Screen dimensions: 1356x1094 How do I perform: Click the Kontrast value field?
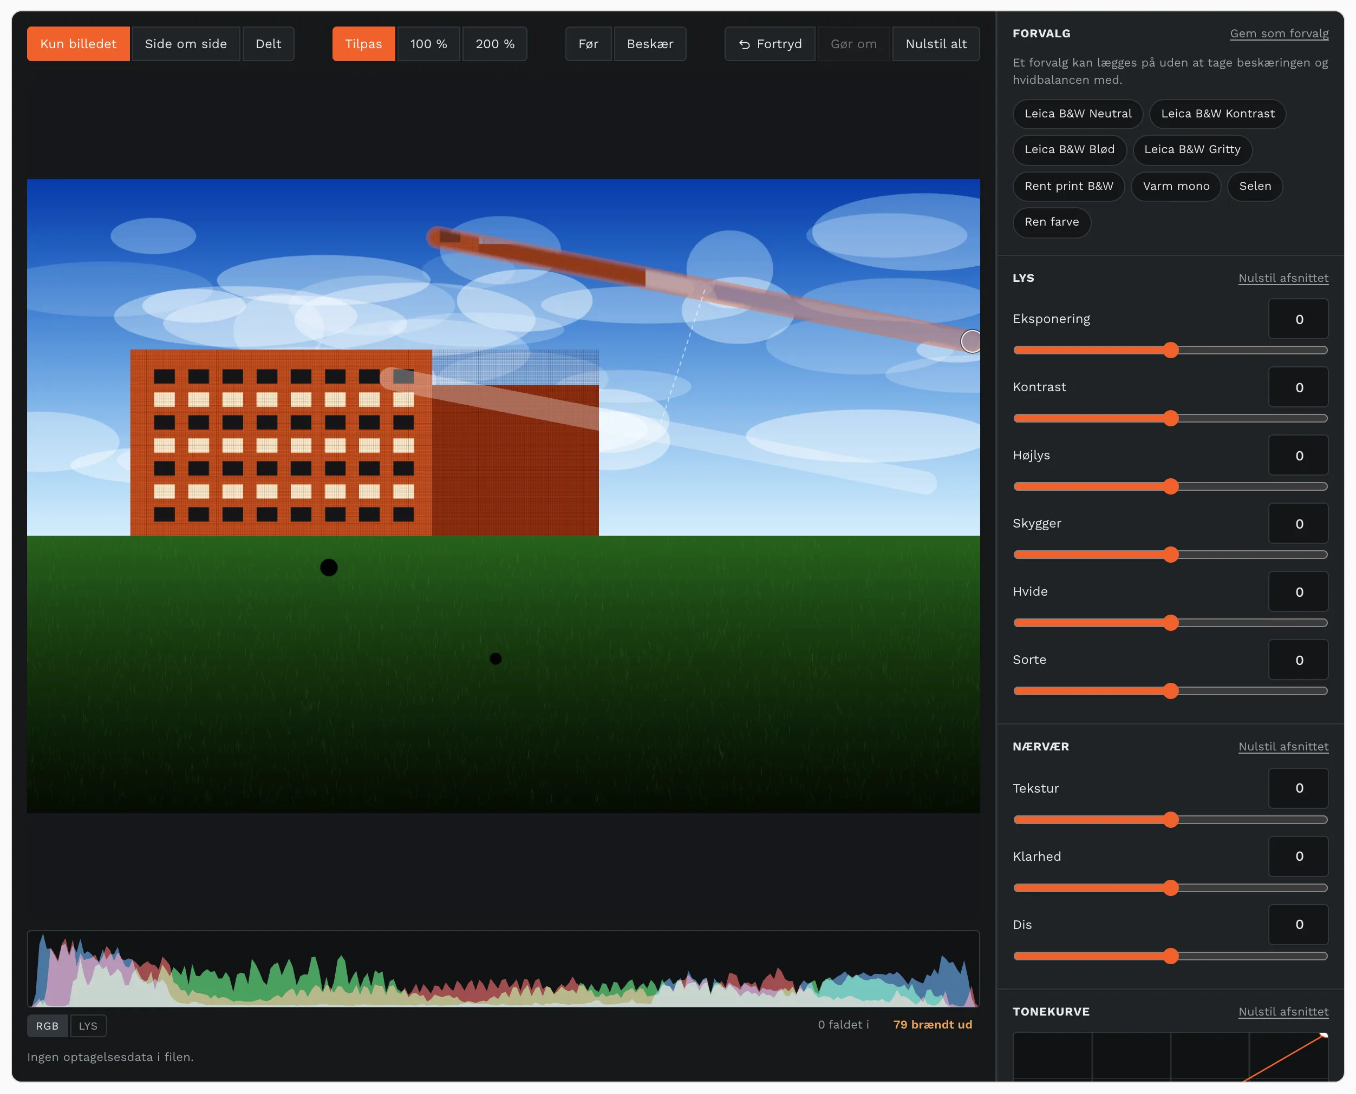(1299, 387)
